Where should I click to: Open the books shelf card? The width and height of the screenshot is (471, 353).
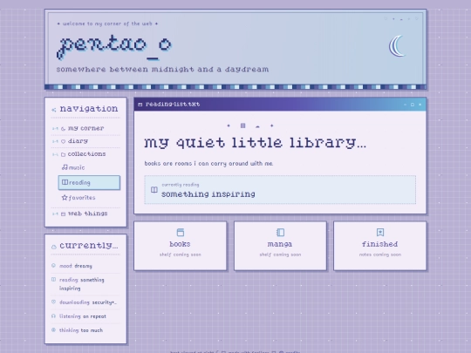click(x=181, y=246)
